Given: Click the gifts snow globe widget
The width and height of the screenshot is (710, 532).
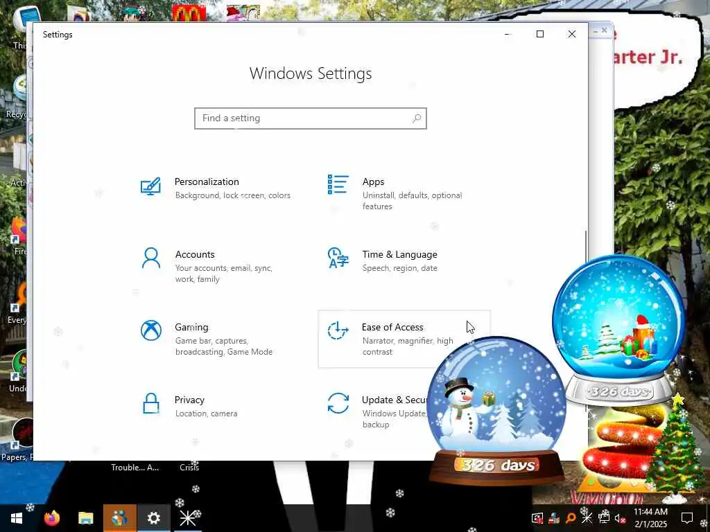Looking at the screenshot, I should pos(618,330).
